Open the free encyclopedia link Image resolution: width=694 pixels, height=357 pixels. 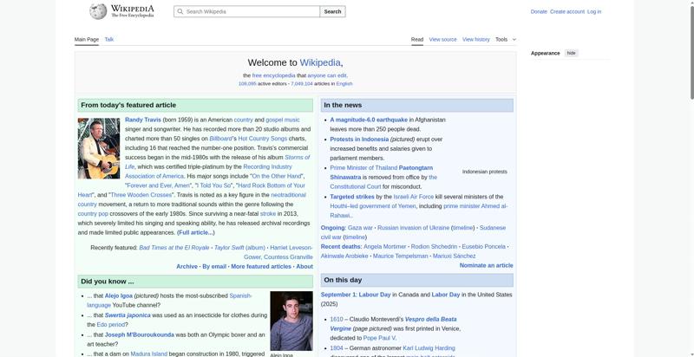(273, 75)
